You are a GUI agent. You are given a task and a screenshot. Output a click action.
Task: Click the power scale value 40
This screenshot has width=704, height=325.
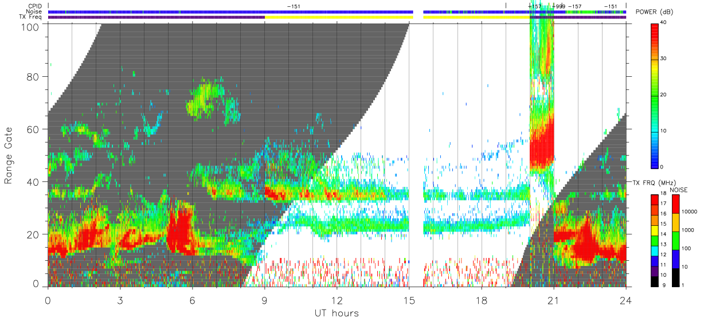click(663, 22)
